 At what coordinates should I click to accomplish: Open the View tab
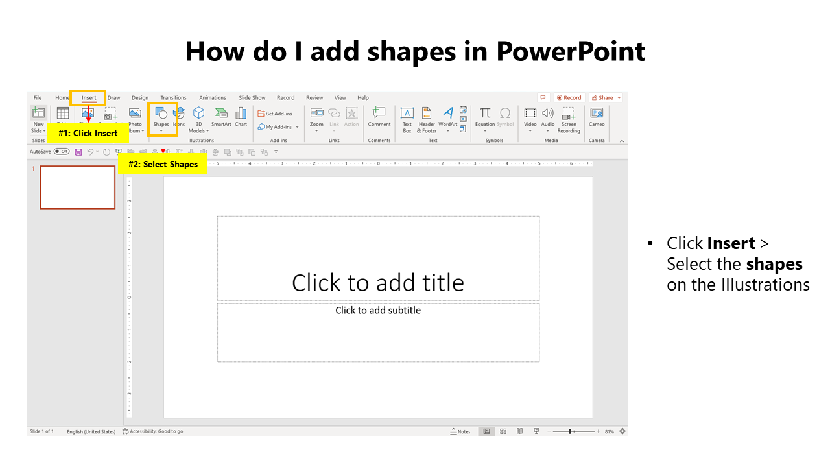[340, 98]
